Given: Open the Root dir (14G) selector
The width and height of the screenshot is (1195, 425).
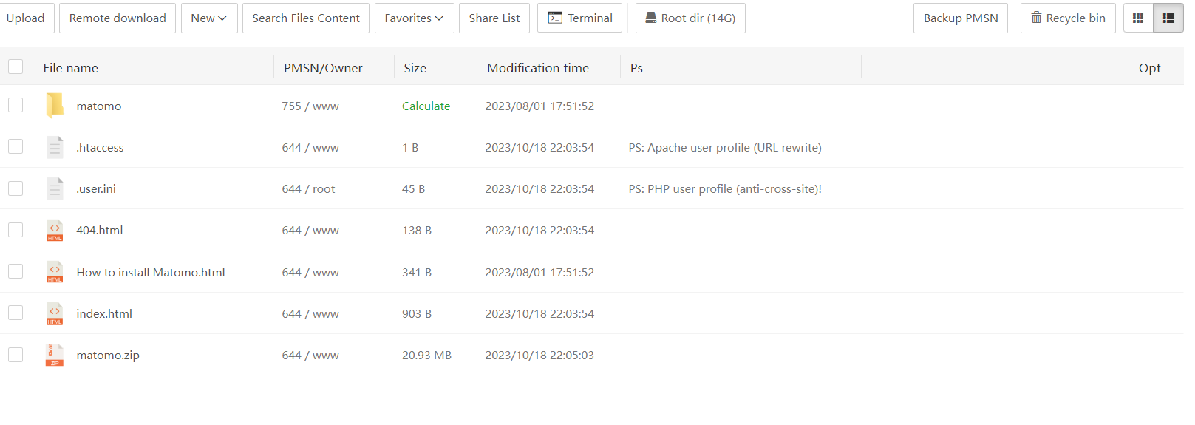Looking at the screenshot, I should tap(690, 18).
